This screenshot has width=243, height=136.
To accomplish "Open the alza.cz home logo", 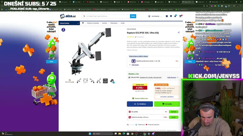I will pos(68,16).
